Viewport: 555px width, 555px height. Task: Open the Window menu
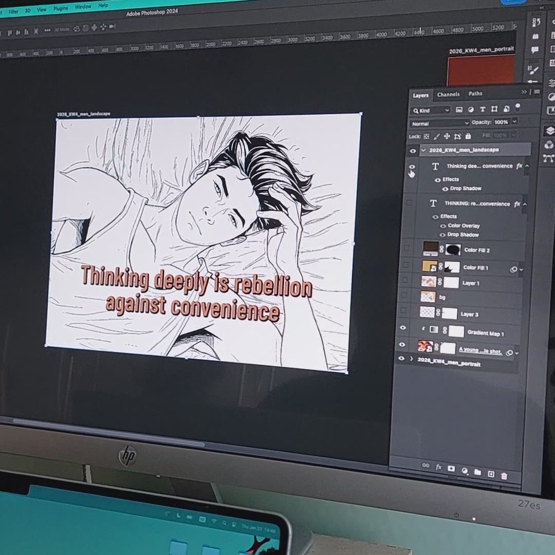point(83,7)
